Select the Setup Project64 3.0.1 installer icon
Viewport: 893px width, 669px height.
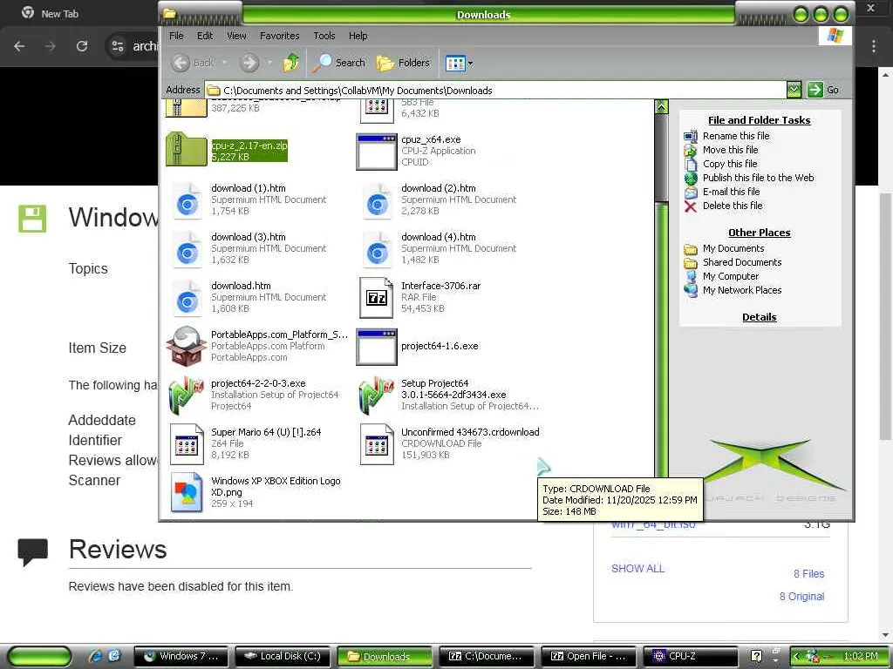pos(377,395)
